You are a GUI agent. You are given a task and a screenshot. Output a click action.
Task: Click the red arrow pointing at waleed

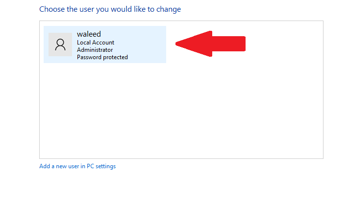coord(210,44)
